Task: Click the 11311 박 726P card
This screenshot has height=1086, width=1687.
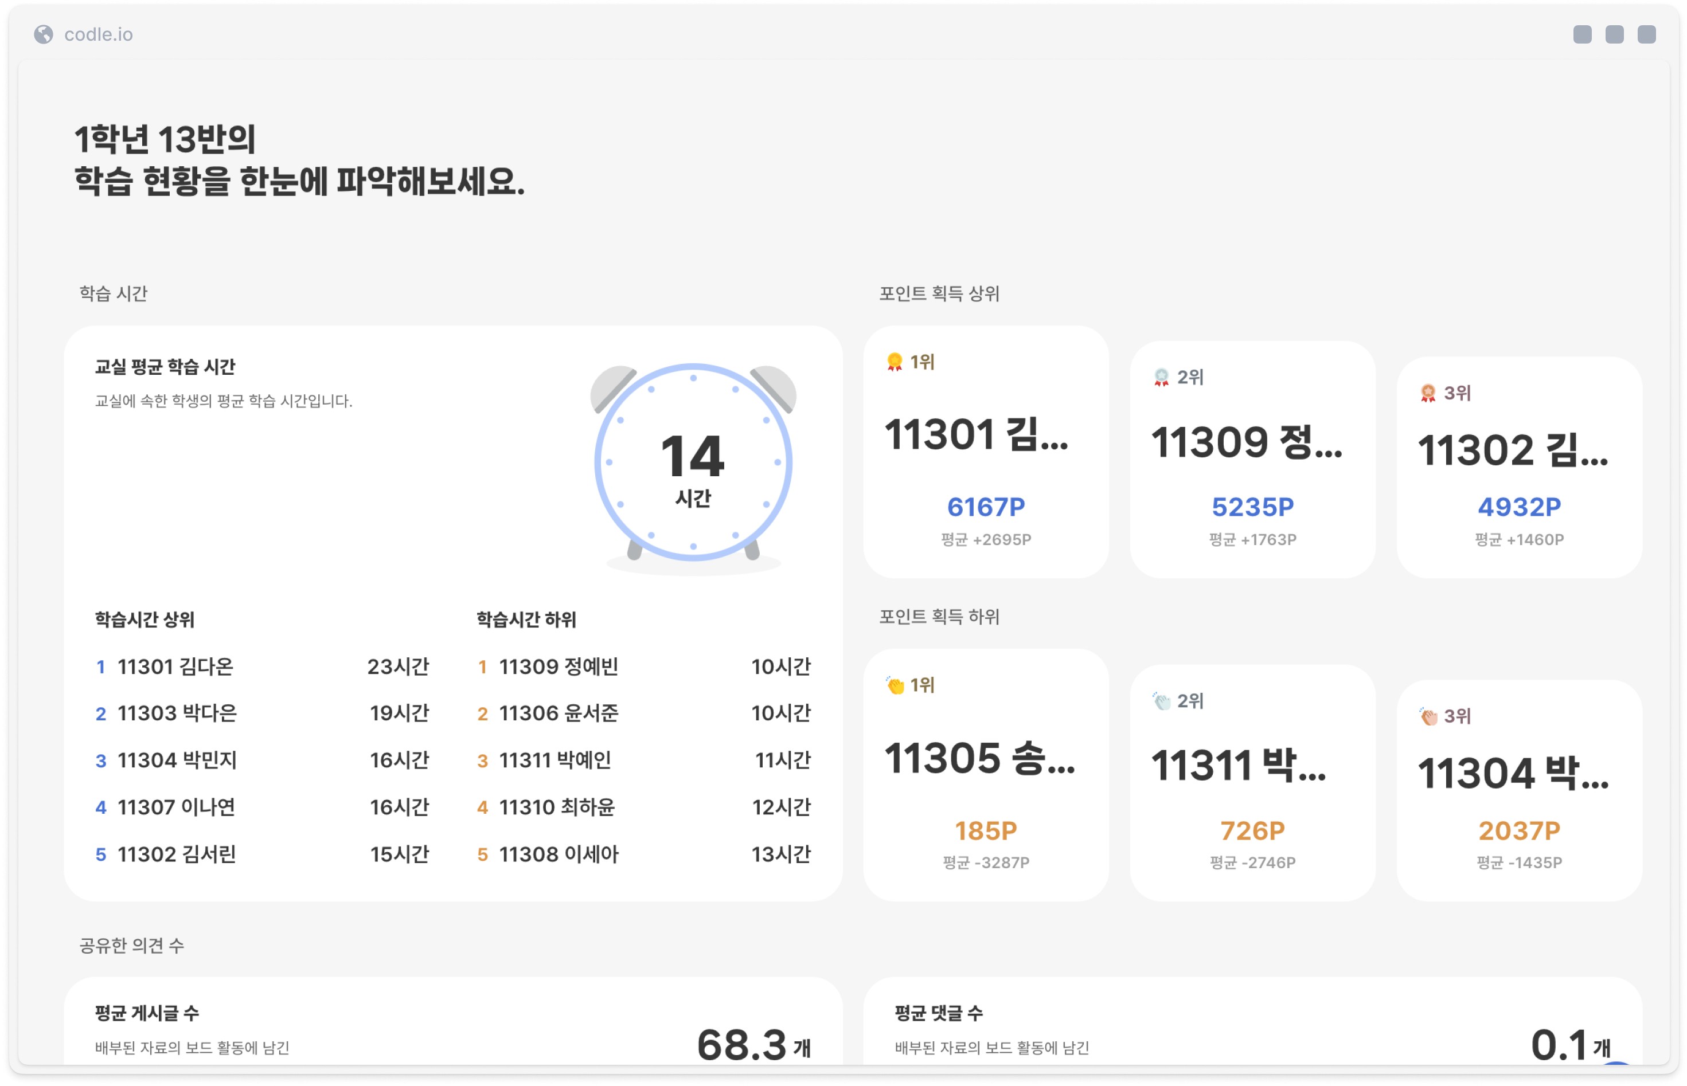Action: [1252, 783]
